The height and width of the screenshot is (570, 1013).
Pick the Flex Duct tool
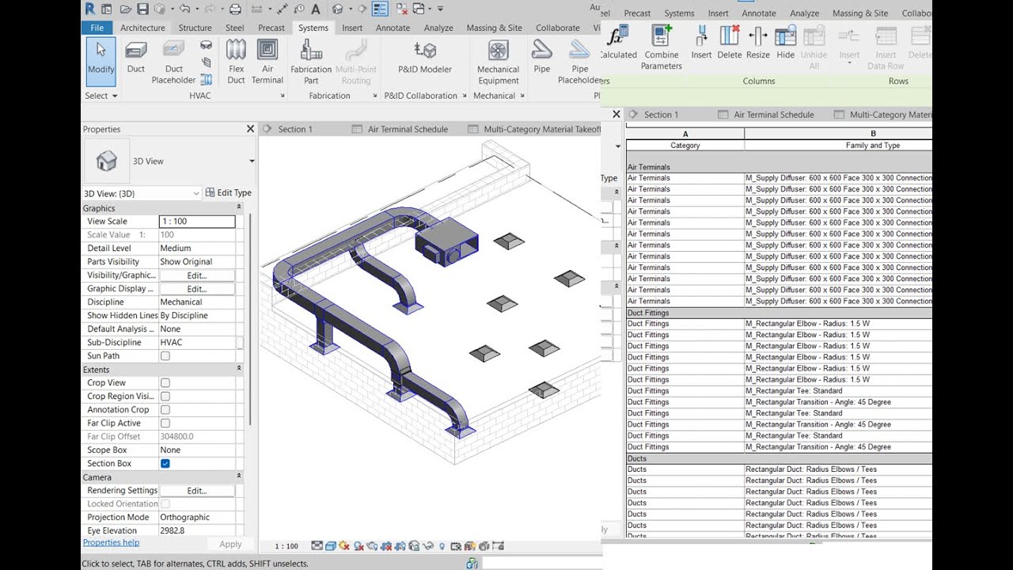(236, 62)
